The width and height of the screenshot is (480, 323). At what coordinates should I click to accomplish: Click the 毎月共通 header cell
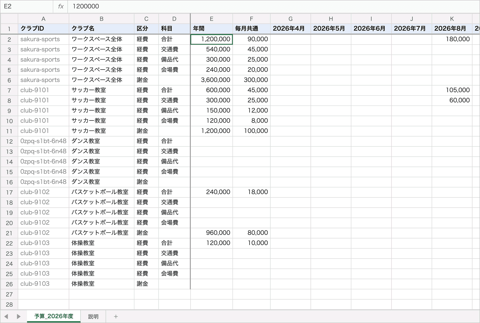click(x=251, y=29)
